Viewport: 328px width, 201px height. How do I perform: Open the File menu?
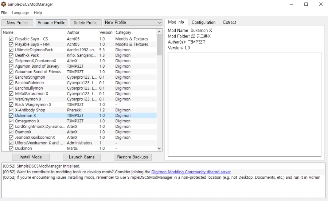pyautogui.click(x=4, y=13)
